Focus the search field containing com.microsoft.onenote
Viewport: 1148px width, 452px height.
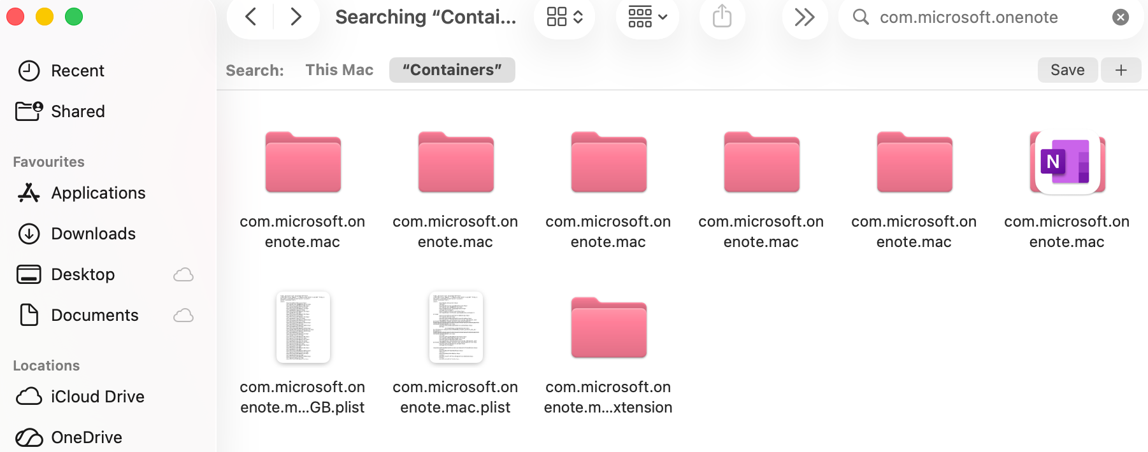991,17
